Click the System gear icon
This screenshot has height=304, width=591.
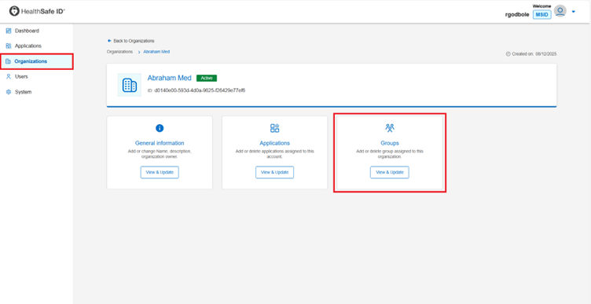coord(9,92)
